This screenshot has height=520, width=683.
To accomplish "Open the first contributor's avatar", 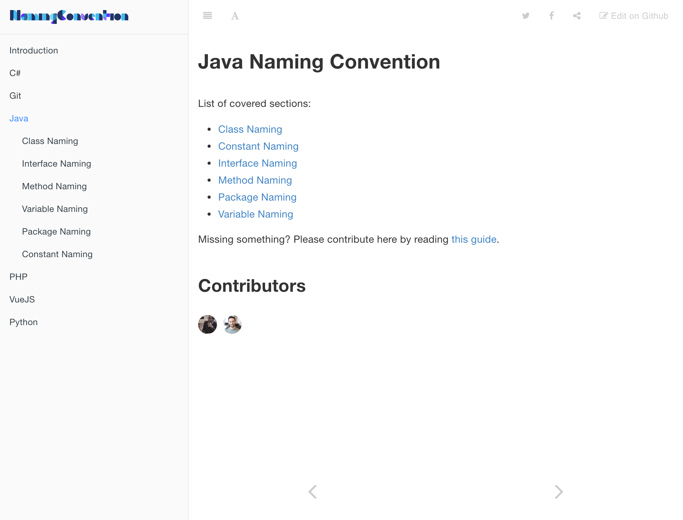I will click(207, 324).
